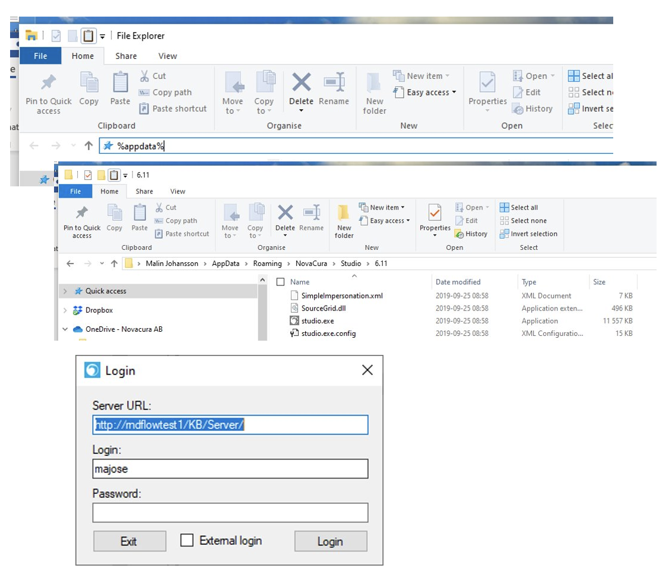Switch to Share tab in 6.11 window

pos(144,191)
